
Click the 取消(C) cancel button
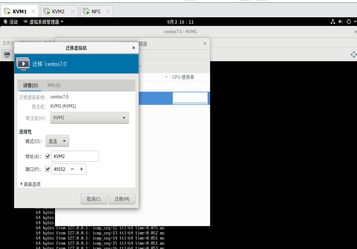click(x=94, y=199)
